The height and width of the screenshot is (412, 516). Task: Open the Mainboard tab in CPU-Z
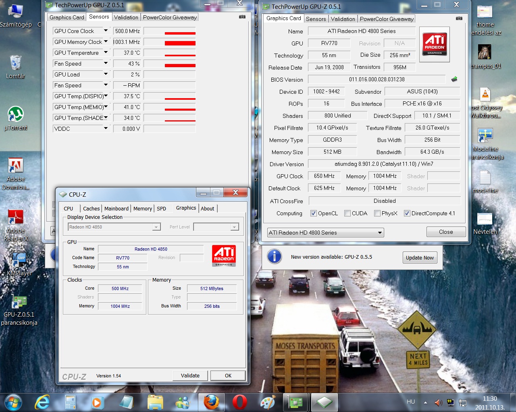click(x=117, y=208)
